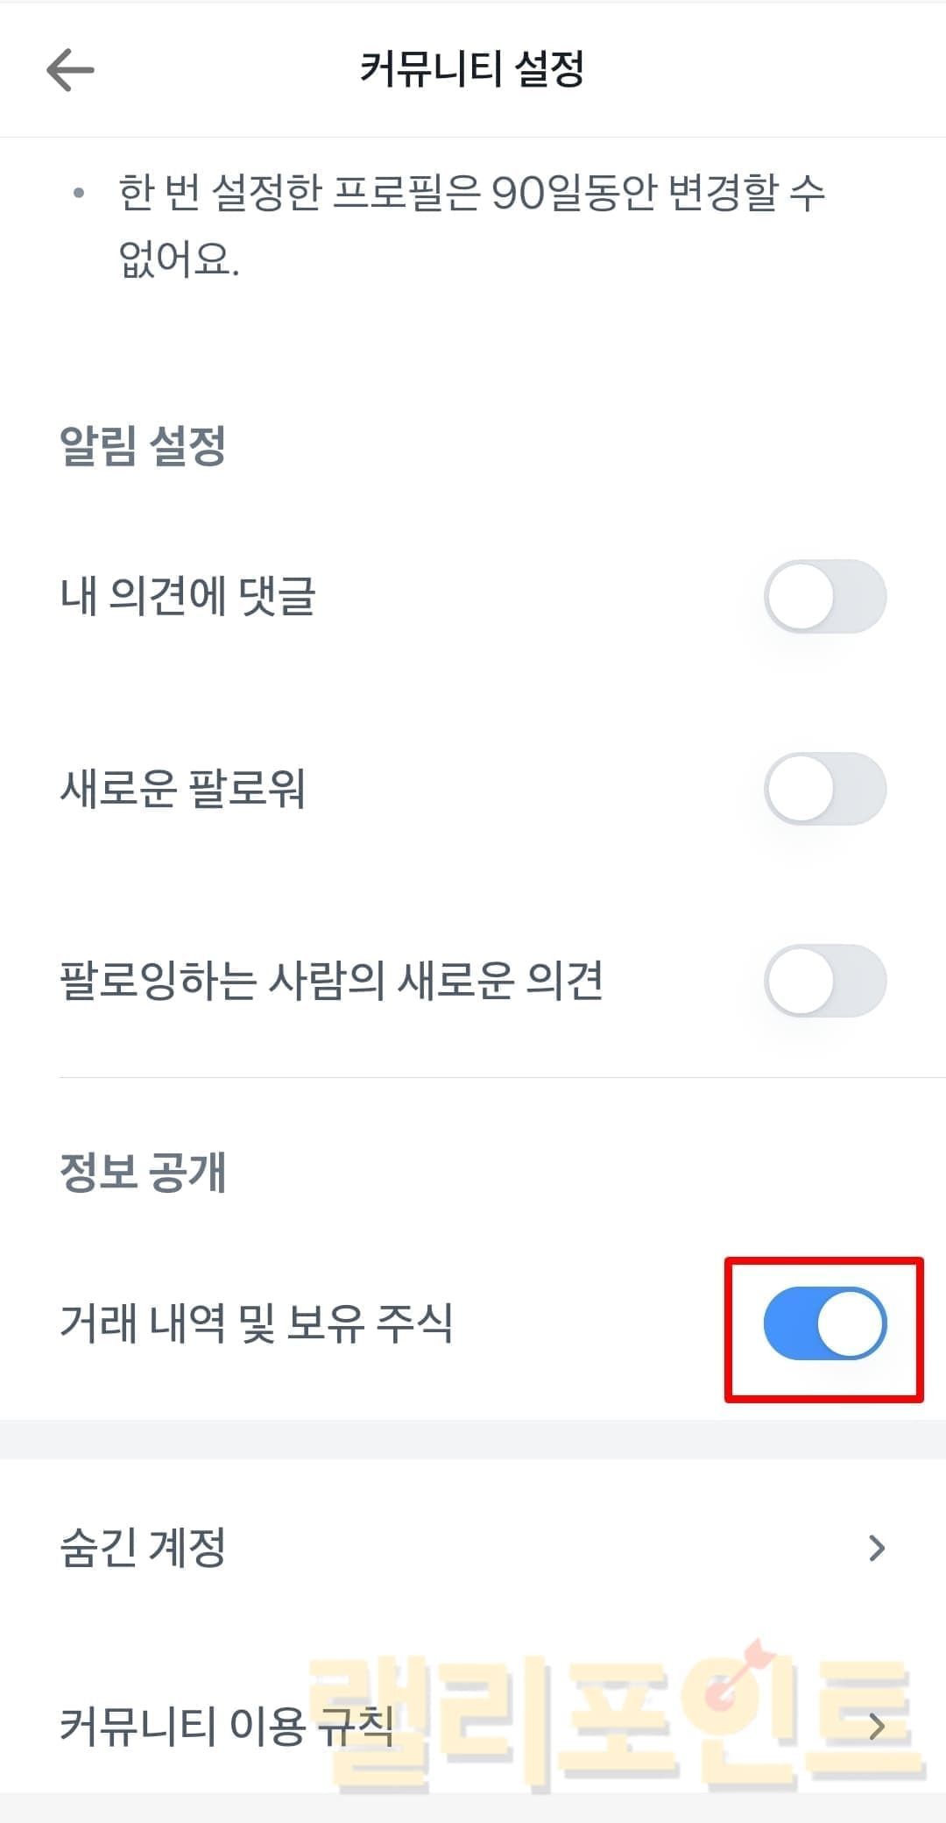Enable 팔로잉하는 사람의 새로운 의견 switch
This screenshot has width=946, height=1823.
point(824,981)
